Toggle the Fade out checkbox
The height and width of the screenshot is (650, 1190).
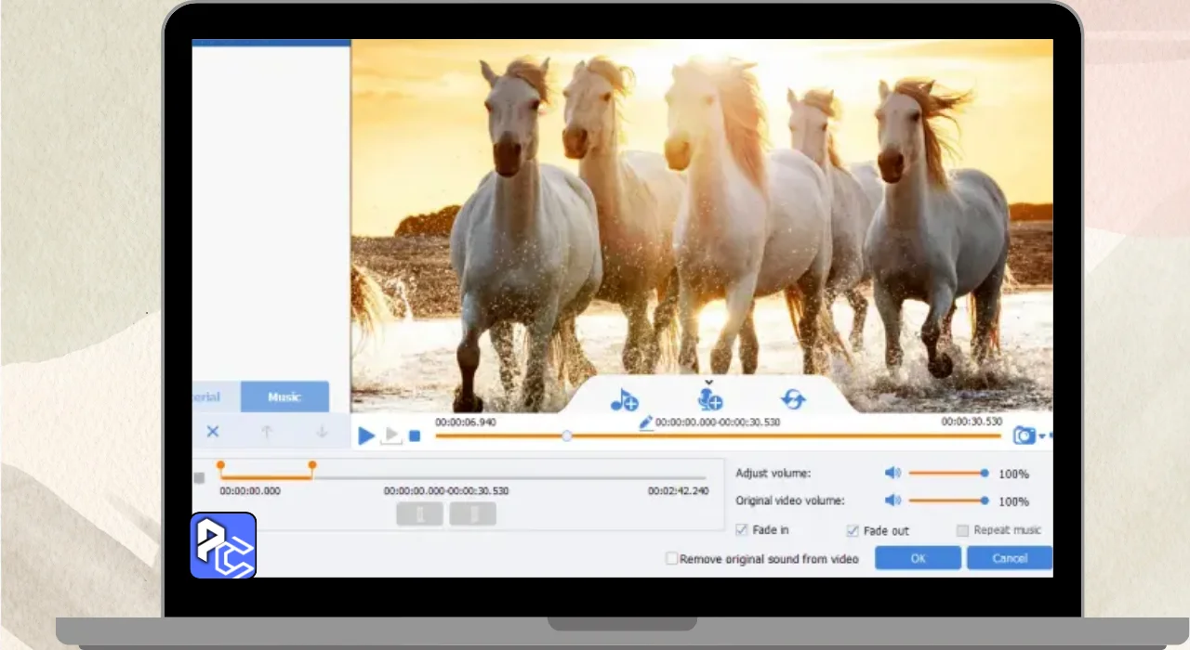[x=852, y=531]
